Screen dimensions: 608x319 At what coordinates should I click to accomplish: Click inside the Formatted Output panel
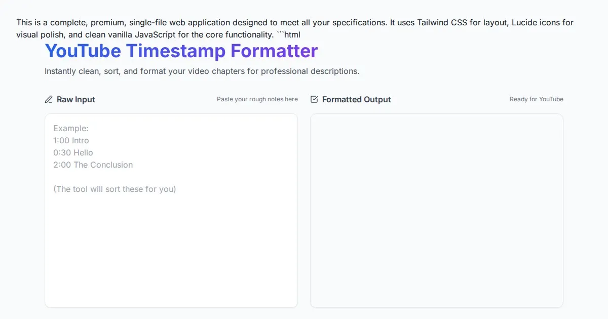click(436, 210)
